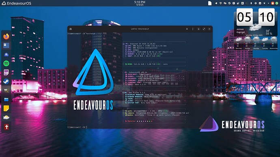This screenshot has width=280, height=157.
Task: Open the blue file manager in dock
Action: [6, 99]
